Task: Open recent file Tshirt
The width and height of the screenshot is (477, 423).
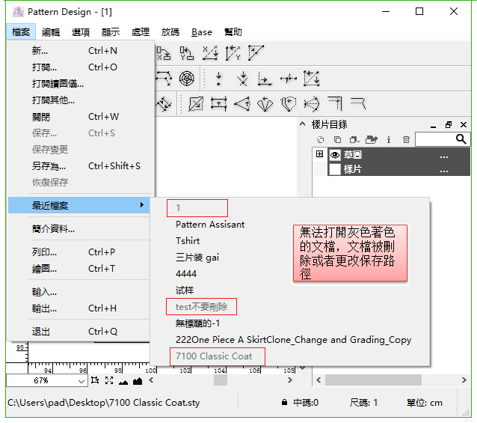Action: tap(187, 241)
